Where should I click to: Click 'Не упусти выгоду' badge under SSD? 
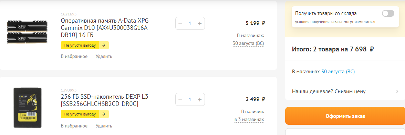[x=85, y=114]
